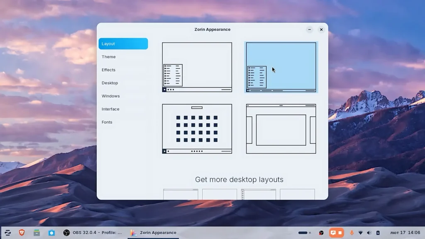Open the Interface section
The width and height of the screenshot is (425, 239).
click(x=123, y=109)
